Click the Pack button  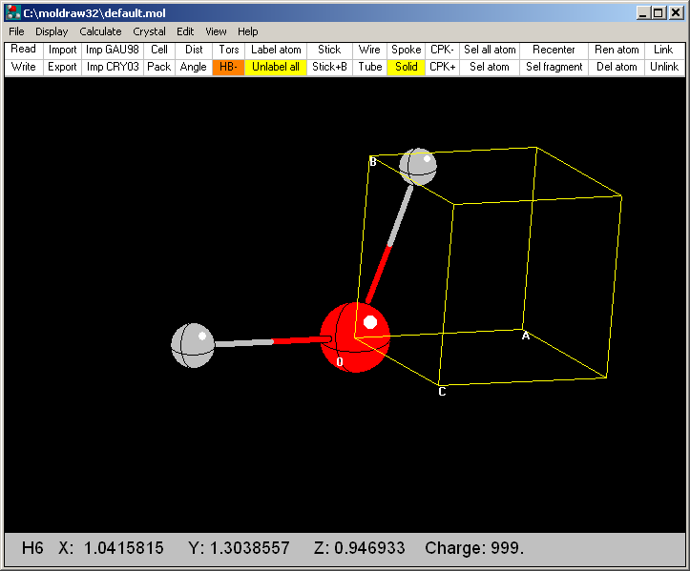click(159, 67)
